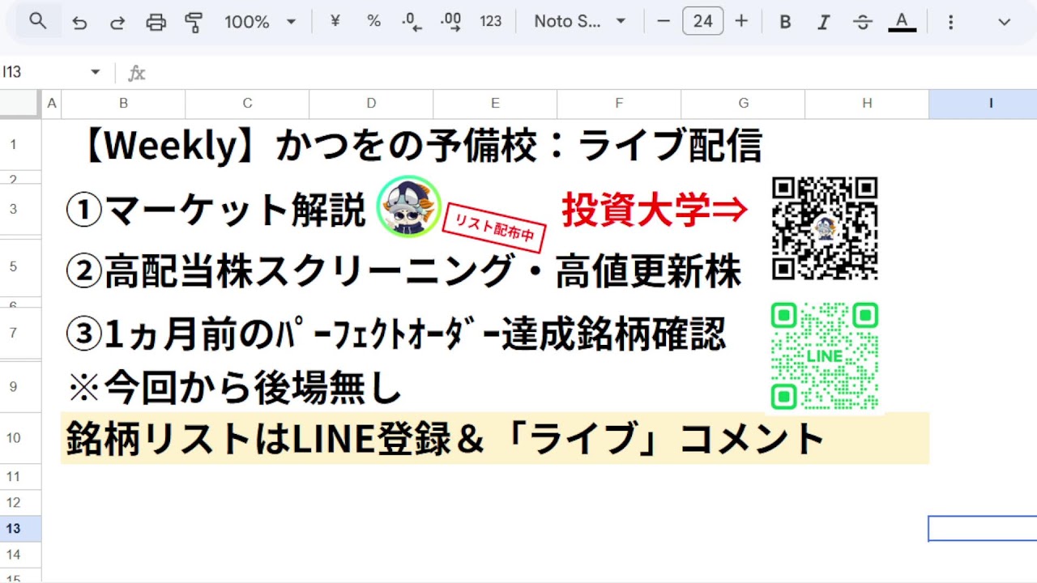Toggle strikethrough formatting
1037x583 pixels.
click(863, 22)
